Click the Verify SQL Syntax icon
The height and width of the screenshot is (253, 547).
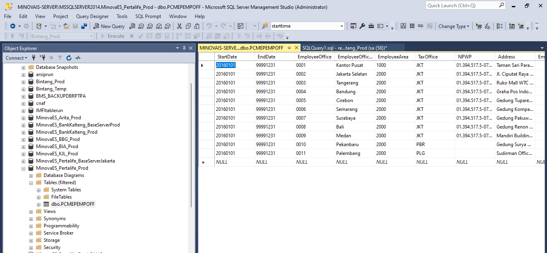pyautogui.click(x=488, y=26)
